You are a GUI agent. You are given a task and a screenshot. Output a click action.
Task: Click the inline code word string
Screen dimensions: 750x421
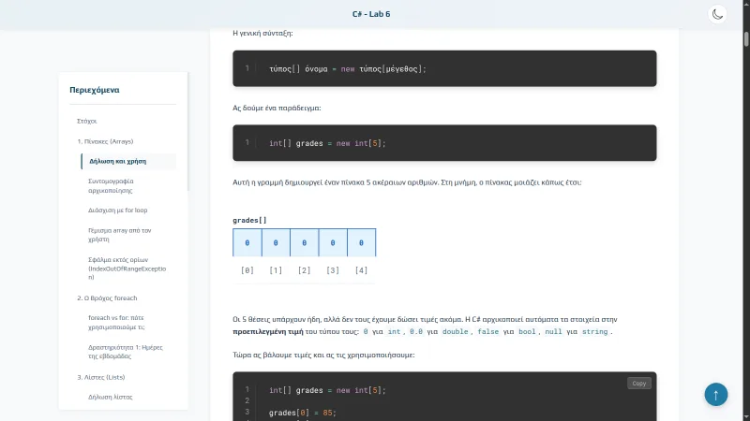pos(594,331)
